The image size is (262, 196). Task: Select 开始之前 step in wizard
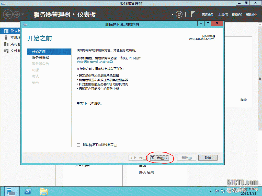click(x=49, y=52)
